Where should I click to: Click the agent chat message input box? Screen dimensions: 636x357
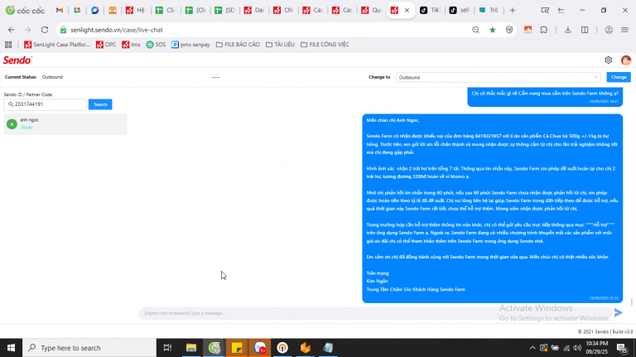tap(375, 313)
